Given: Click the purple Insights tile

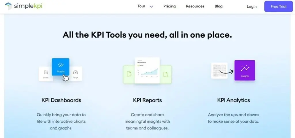Looking at the screenshot, I should [245, 70].
